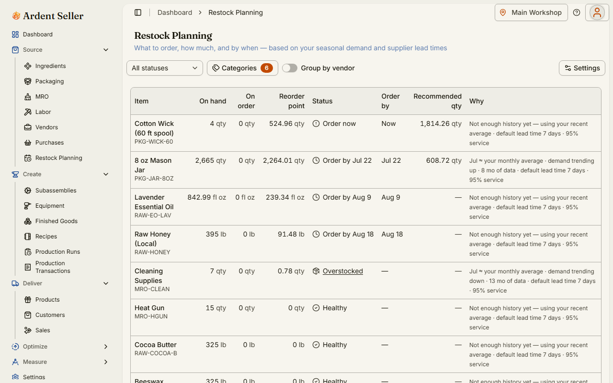Select the Cocoa Butter item

[156, 345]
